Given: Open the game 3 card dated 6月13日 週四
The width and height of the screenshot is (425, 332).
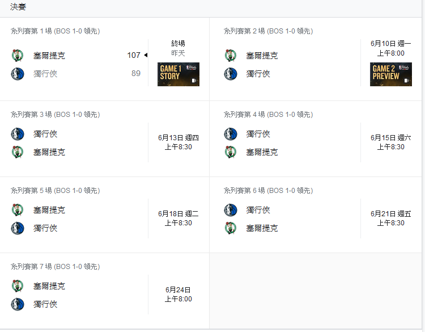Looking at the screenshot, I should pos(105,138).
